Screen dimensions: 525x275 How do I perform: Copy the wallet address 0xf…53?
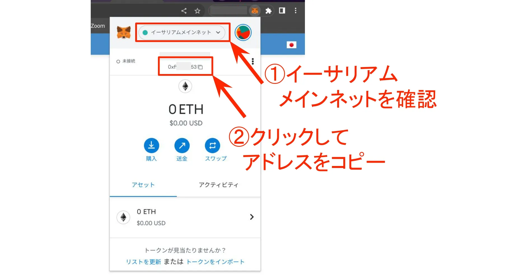[x=185, y=67]
